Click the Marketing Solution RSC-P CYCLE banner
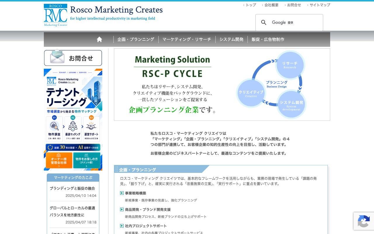The image size is (374, 234). [x=222, y=85]
